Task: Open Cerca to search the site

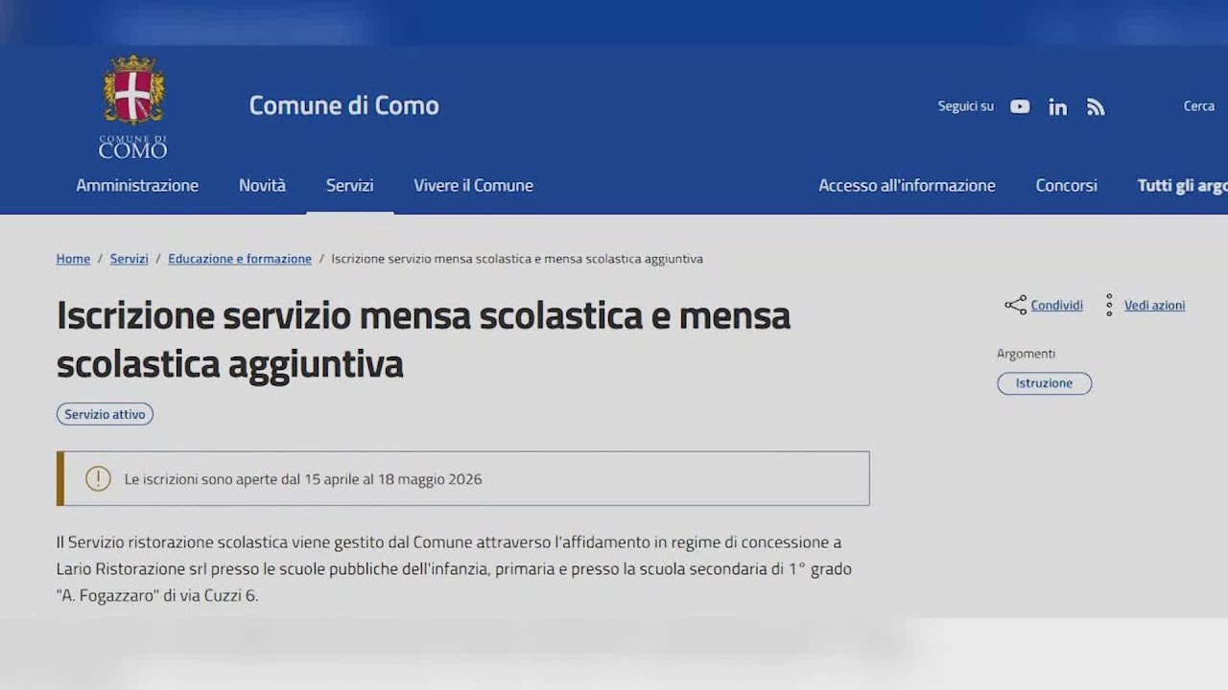Action: pyautogui.click(x=1198, y=106)
